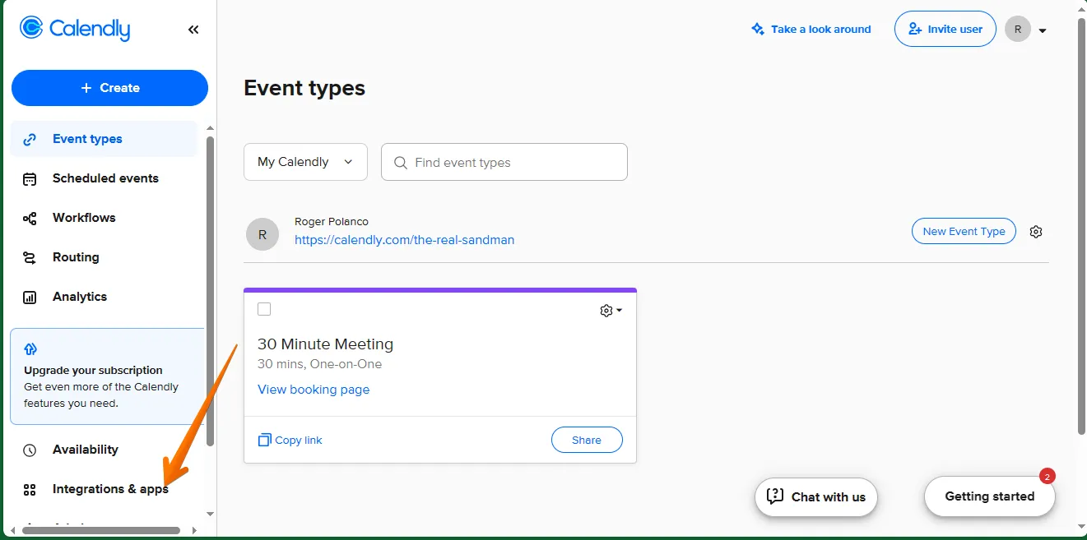Click the Roger Polanco name text
The image size is (1087, 540).
(x=332, y=222)
